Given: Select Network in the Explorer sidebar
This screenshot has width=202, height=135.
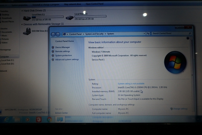Looking at the screenshot, I should pos(3,71).
